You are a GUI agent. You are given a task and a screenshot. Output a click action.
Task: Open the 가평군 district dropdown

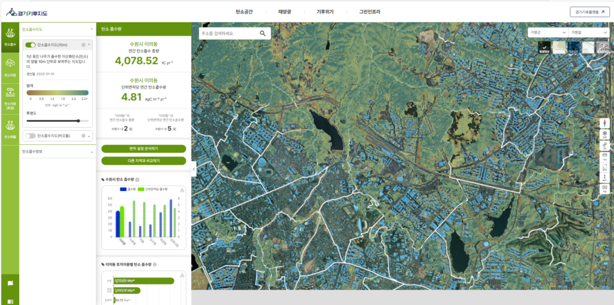pyautogui.click(x=547, y=32)
